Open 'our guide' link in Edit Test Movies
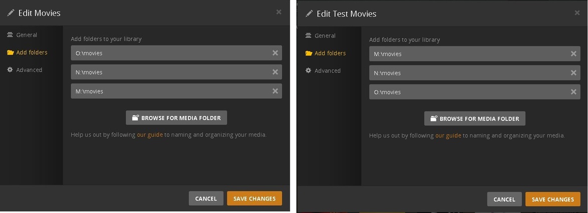The height and width of the screenshot is (213, 588). coord(448,136)
